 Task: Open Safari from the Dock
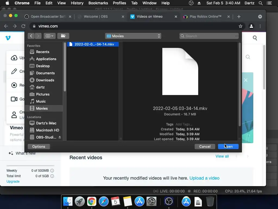point(103,201)
